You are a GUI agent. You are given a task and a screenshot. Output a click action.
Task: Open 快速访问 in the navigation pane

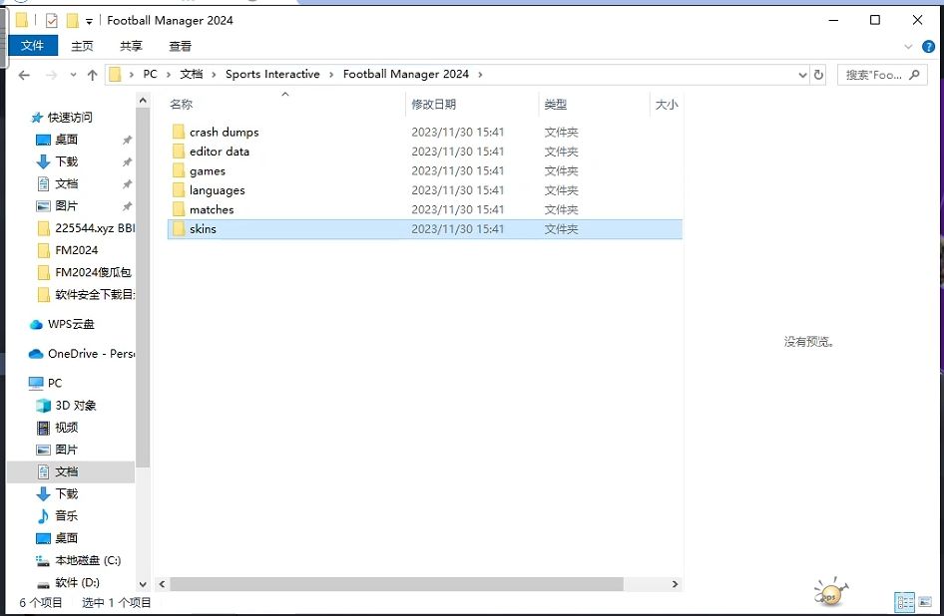[70, 118]
